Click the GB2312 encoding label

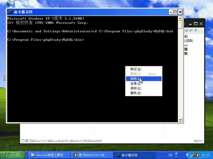198,141
